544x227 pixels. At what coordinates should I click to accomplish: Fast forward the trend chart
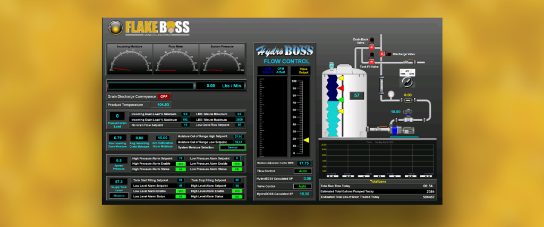click(410, 176)
